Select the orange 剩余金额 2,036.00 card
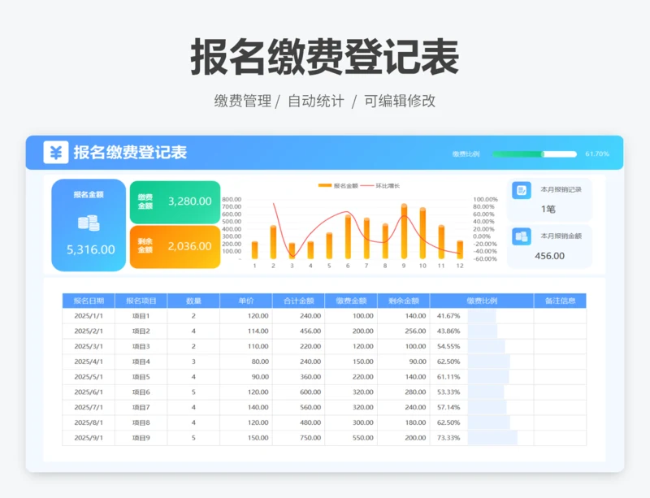Image resolution: width=650 pixels, height=498 pixels. click(x=175, y=247)
